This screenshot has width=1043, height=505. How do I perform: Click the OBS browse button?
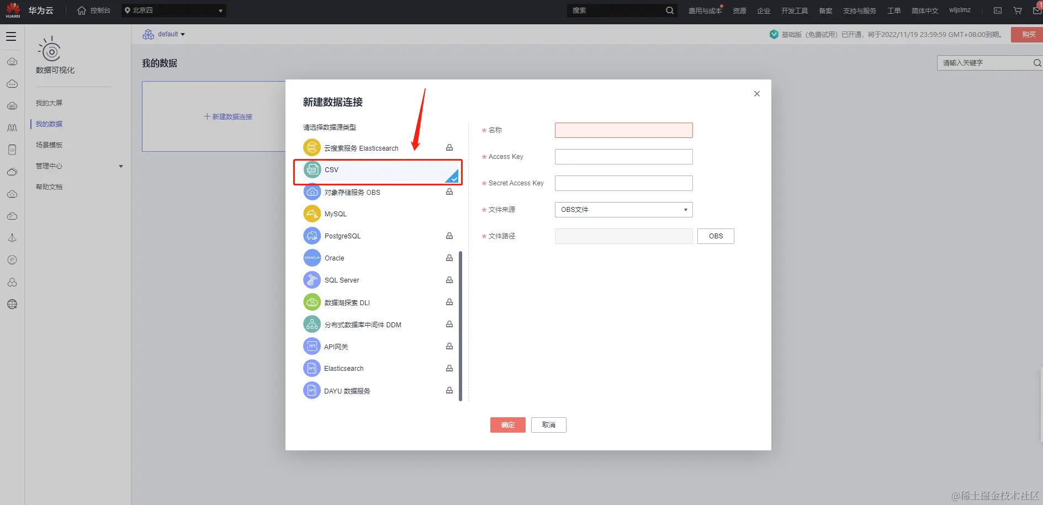pyautogui.click(x=716, y=236)
